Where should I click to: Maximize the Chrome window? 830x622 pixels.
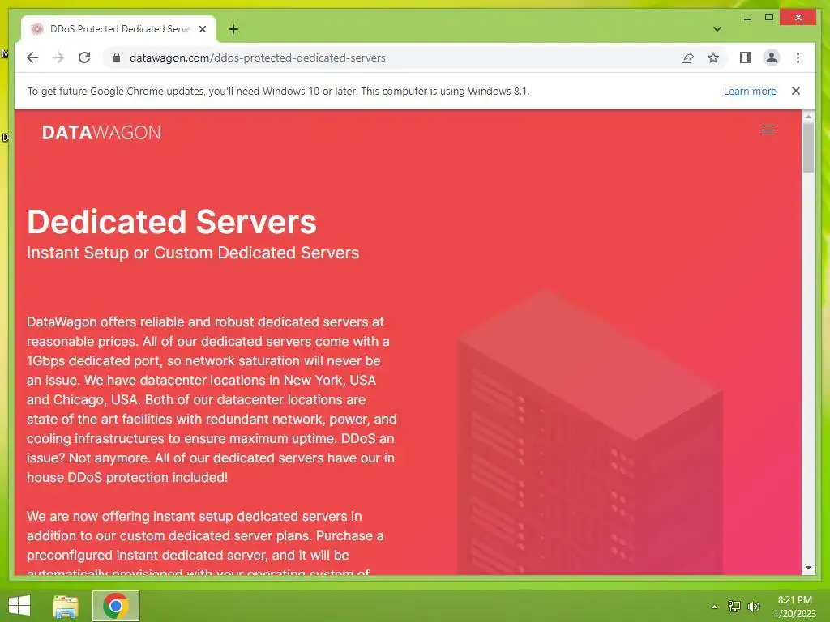point(769,18)
